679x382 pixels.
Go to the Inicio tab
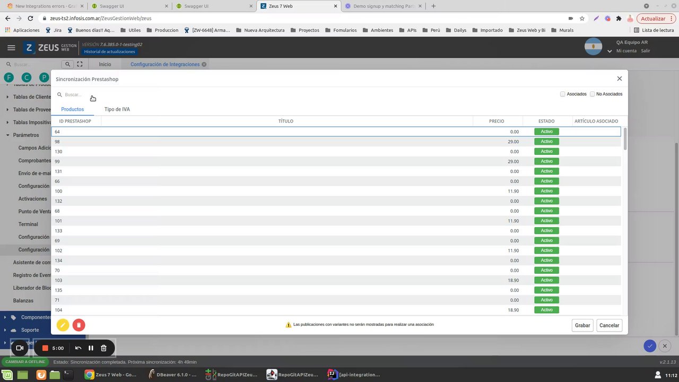coord(105,64)
